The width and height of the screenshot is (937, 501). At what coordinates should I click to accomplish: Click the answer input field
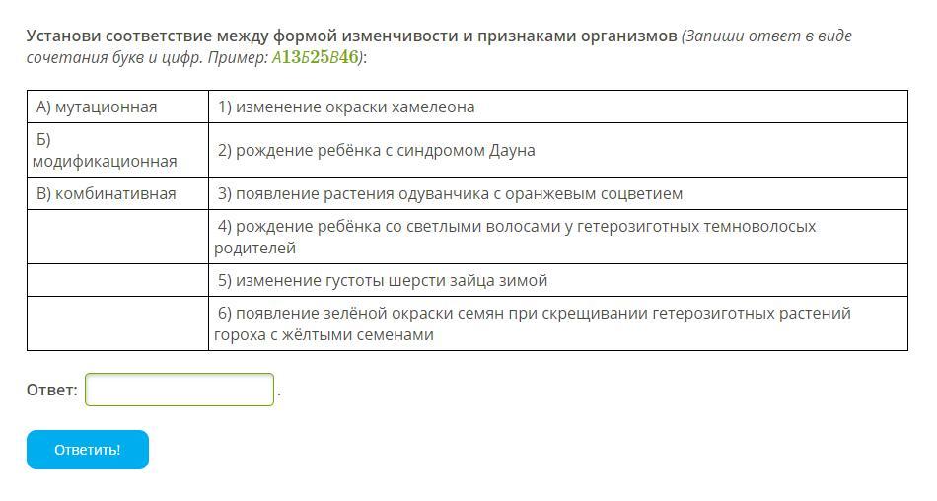[x=180, y=390]
